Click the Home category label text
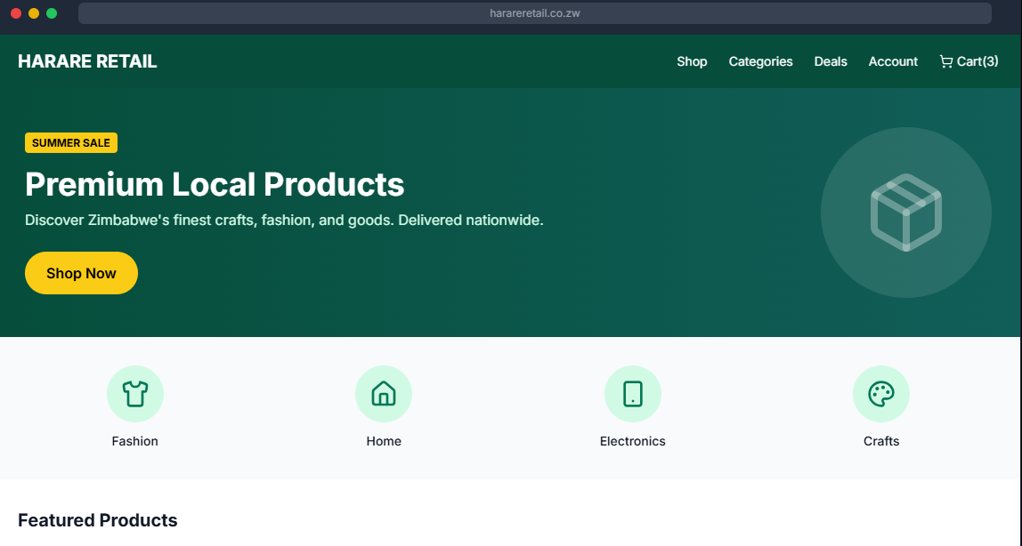Viewport: 1022px width, 546px height. [x=384, y=440]
